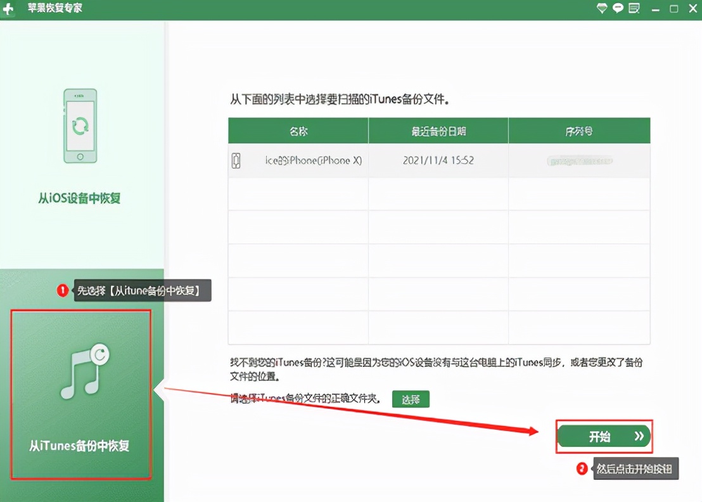
Task: Click the red step-2 circle marker
Action: click(582, 469)
